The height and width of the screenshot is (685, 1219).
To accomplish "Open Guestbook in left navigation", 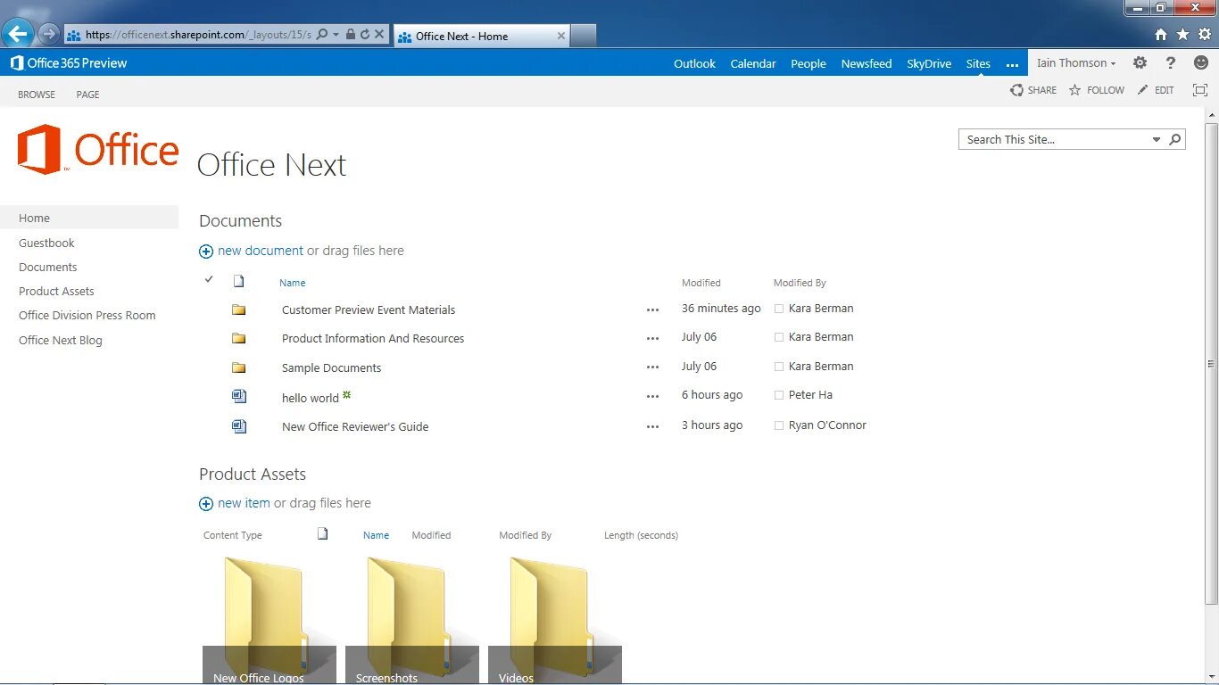I will (x=46, y=243).
